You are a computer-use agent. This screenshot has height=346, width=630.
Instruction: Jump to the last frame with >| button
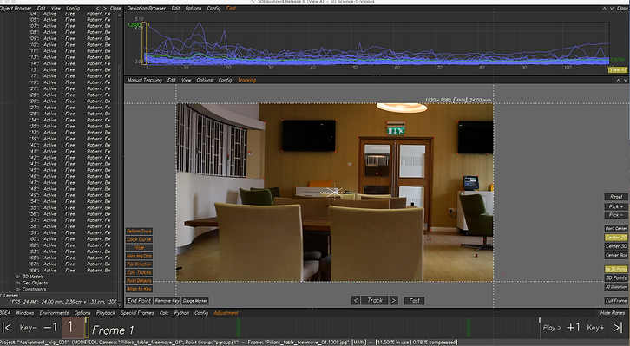point(618,328)
